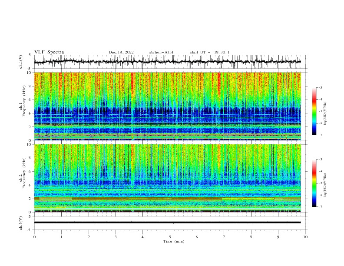Click the "ch.1(V)" waveform axis label
344x266 pixels.
[x=21, y=62]
